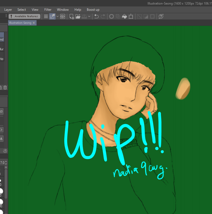The width and height of the screenshot is (212, 214).
Task: Click the slashed-square icon in the tool property panel
Action: [1, 111]
